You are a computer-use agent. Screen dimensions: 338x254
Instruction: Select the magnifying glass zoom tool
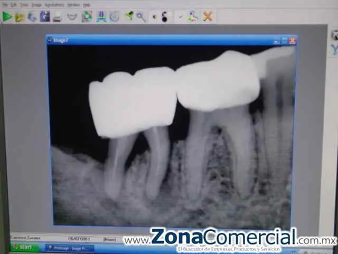[x=141, y=16]
